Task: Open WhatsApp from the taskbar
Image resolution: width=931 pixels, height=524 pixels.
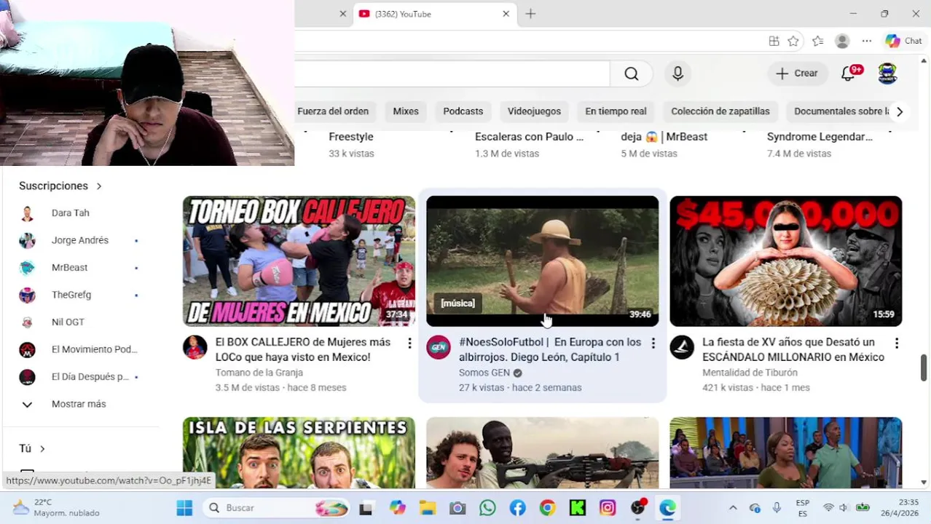Action: pyautogui.click(x=487, y=508)
